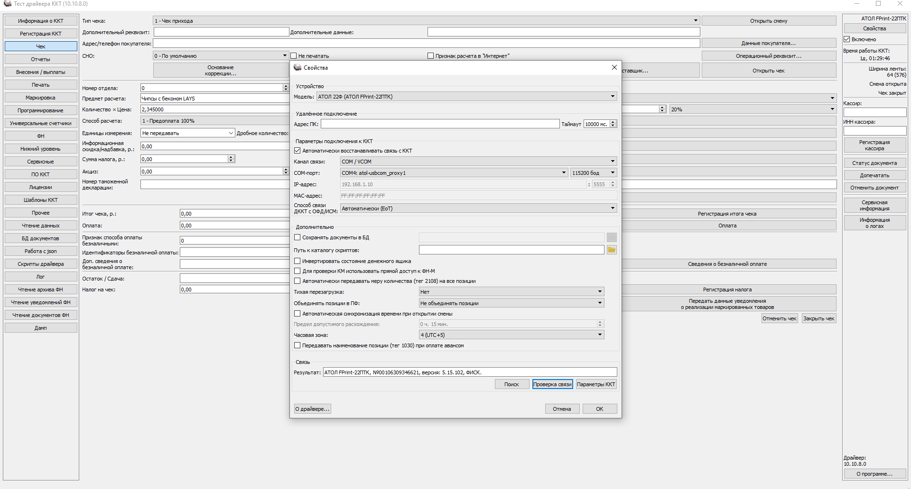Enable automatic time synchronization at shift opening
Image resolution: width=911 pixels, height=489 pixels.
pos(297,314)
